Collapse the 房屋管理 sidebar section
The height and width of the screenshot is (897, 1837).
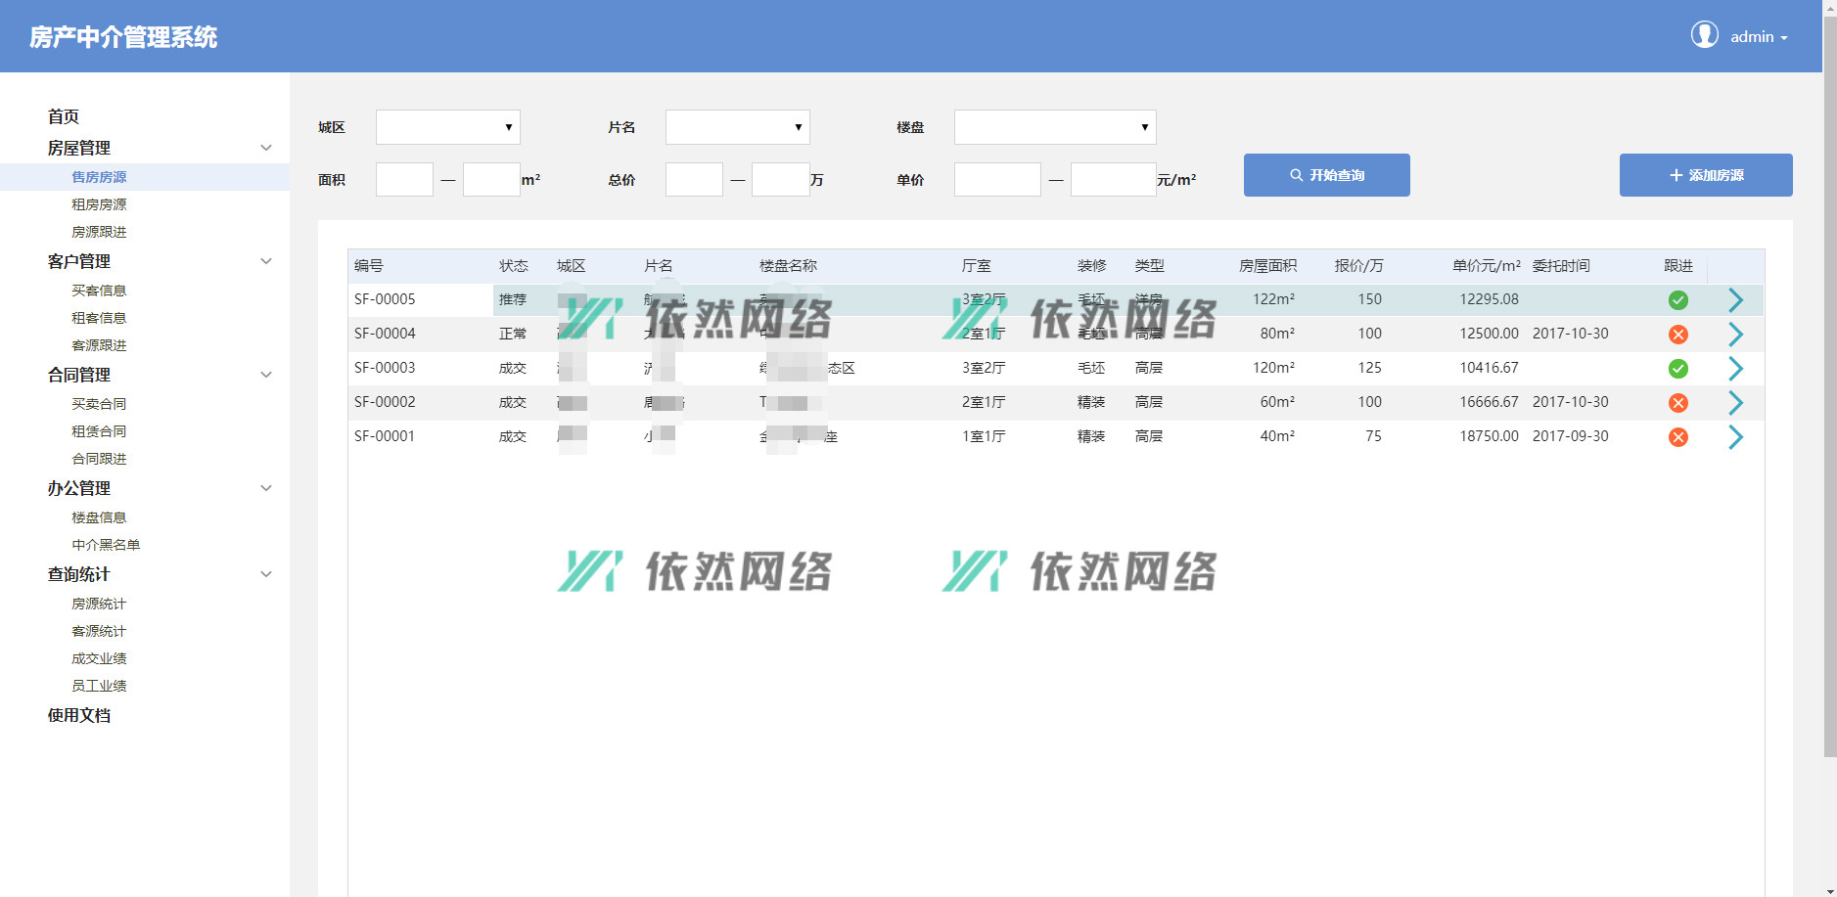(x=265, y=148)
